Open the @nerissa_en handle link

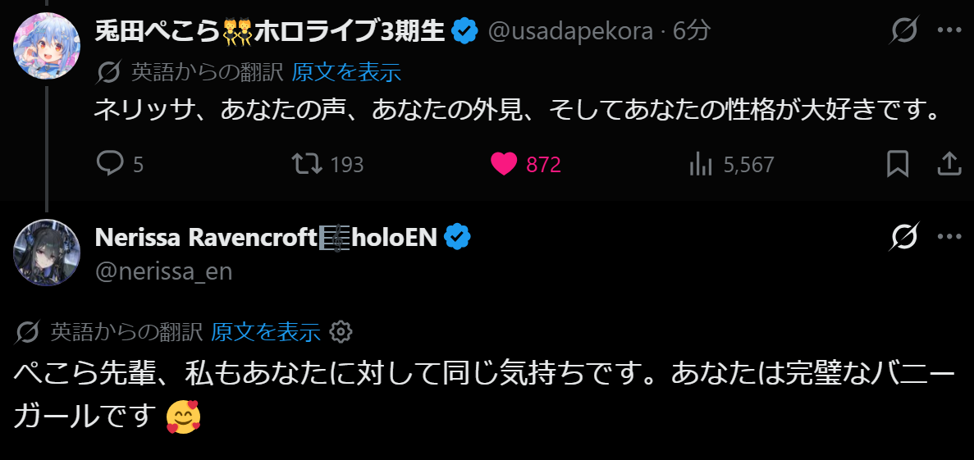point(164,271)
